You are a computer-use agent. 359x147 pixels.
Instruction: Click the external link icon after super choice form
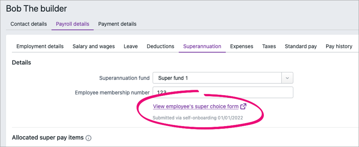[x=243, y=107]
